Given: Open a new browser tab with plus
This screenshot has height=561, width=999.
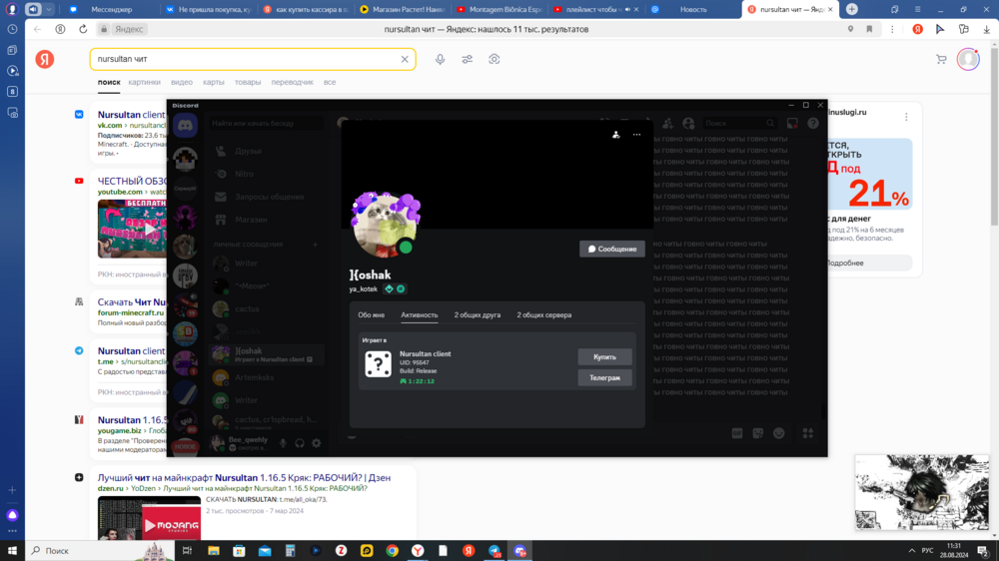Looking at the screenshot, I should click(852, 10).
